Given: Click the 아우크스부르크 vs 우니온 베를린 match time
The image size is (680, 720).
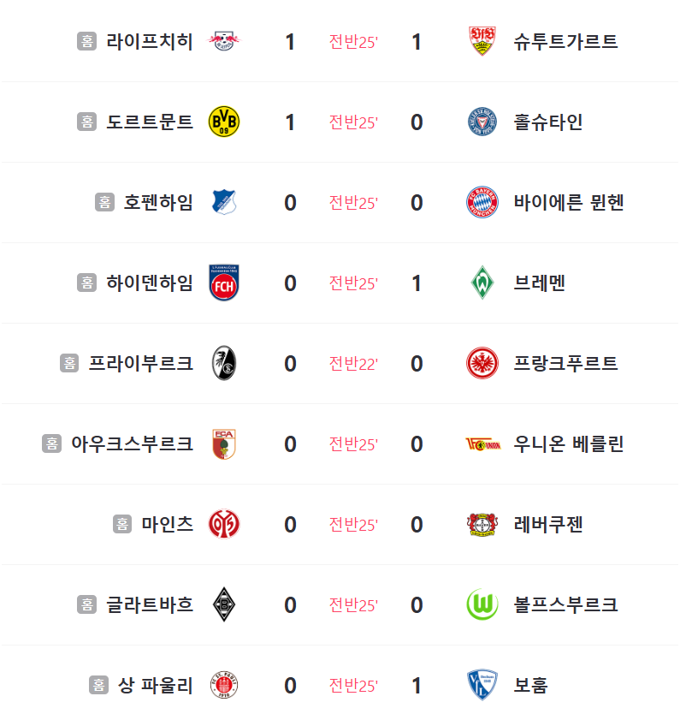Looking at the screenshot, I should 353,444.
